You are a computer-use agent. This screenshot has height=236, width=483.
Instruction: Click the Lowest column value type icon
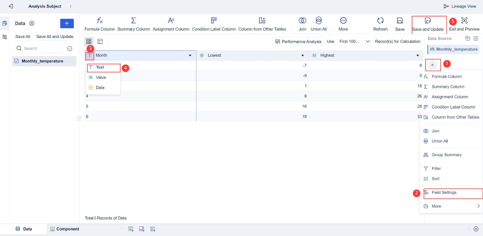point(202,55)
